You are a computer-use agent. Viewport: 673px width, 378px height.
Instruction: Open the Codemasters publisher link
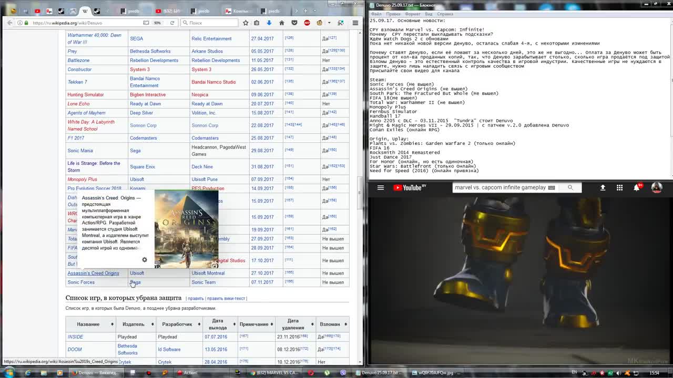(143, 138)
